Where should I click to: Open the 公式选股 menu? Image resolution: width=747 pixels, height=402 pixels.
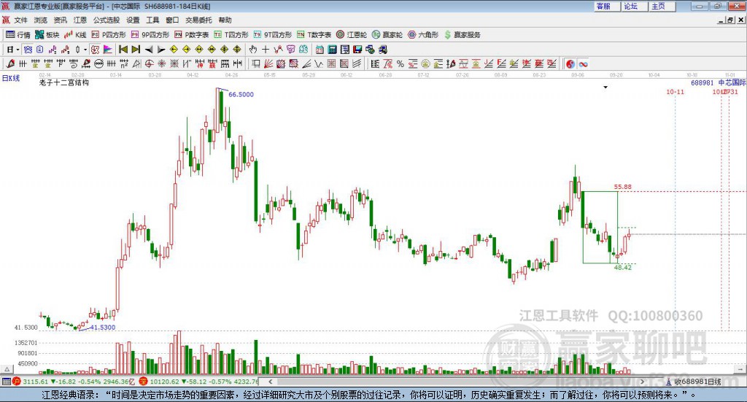pyautogui.click(x=107, y=20)
